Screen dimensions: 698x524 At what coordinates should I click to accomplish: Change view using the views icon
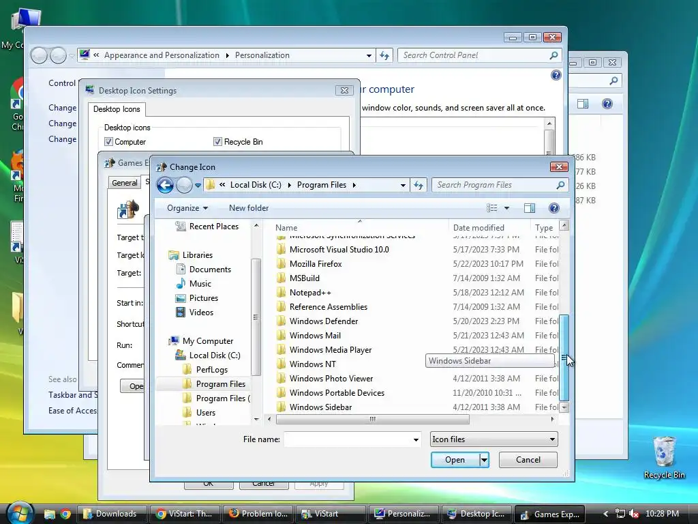click(x=492, y=208)
